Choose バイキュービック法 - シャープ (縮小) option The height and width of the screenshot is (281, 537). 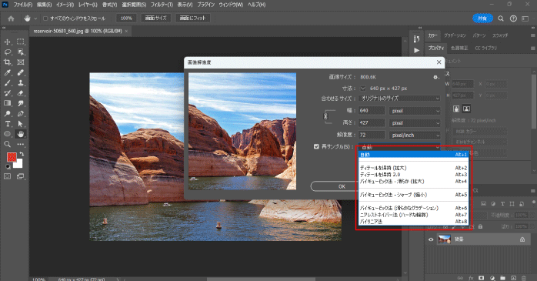tap(413, 195)
